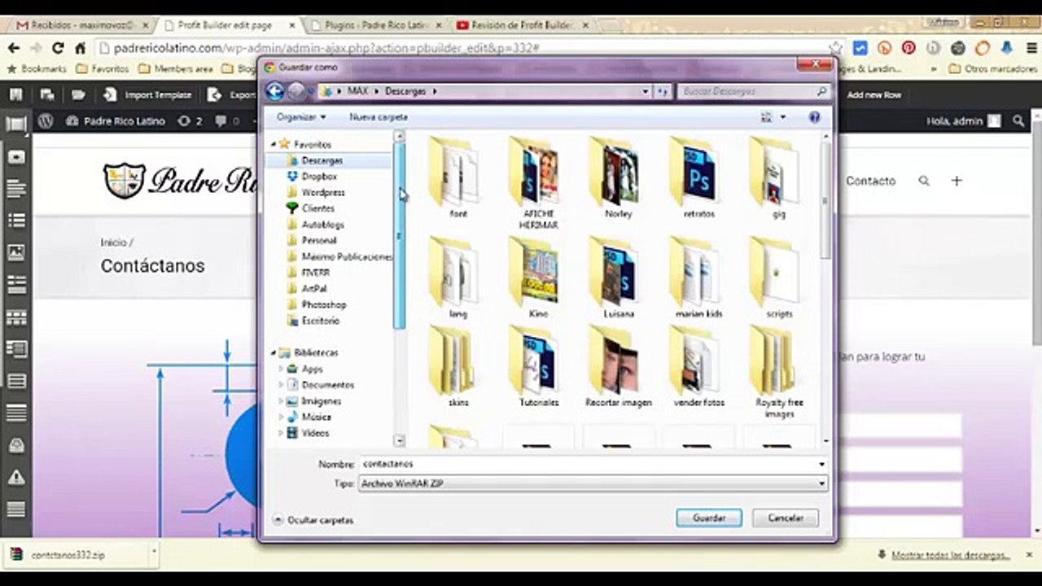Click search magnifier in Buscar Descargas
The image size is (1042, 586).
821,92
